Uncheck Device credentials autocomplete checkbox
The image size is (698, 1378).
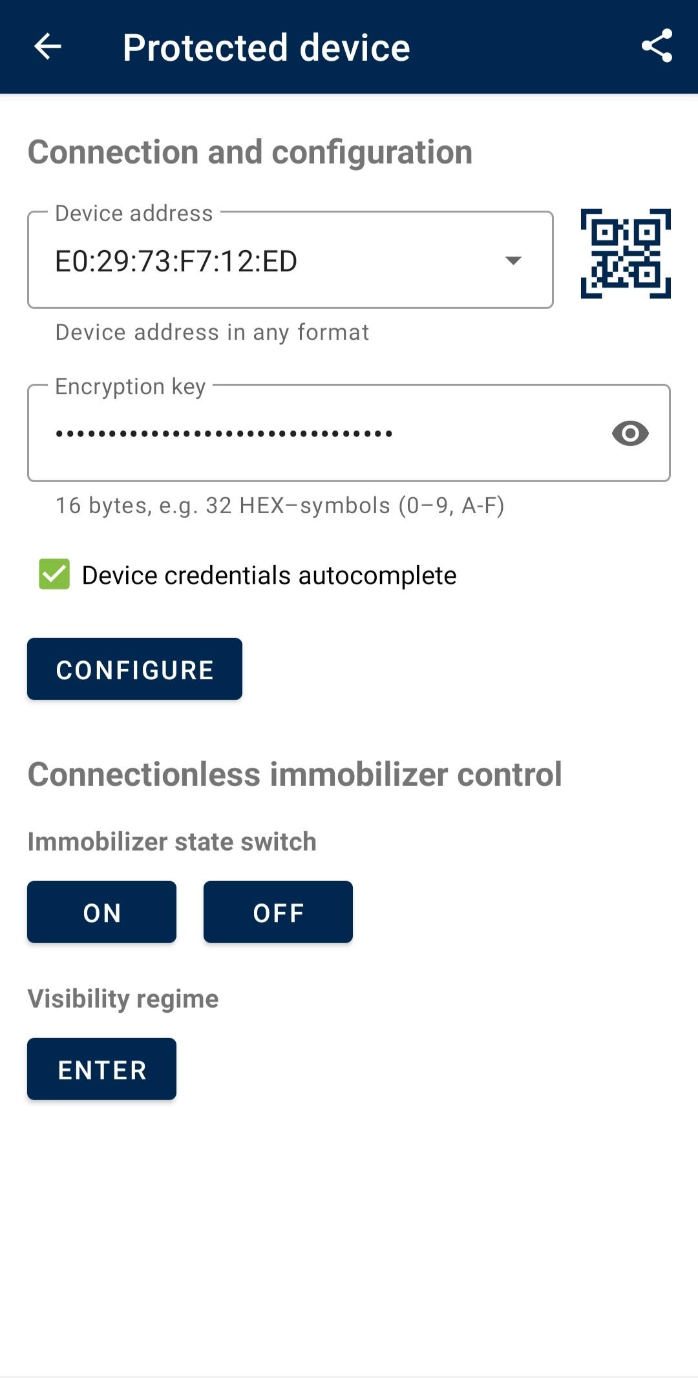54,575
